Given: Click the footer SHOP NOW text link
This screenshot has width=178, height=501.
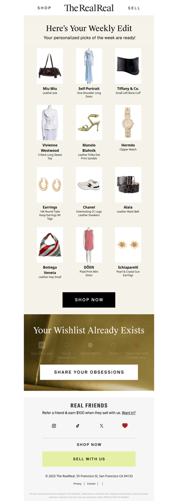Looking at the screenshot, I should [x=89, y=444].
